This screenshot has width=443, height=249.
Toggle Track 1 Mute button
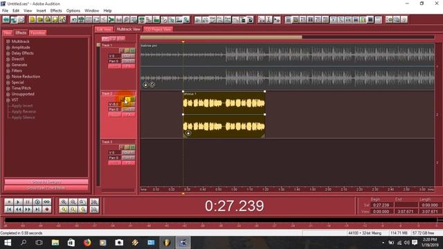tap(132, 50)
